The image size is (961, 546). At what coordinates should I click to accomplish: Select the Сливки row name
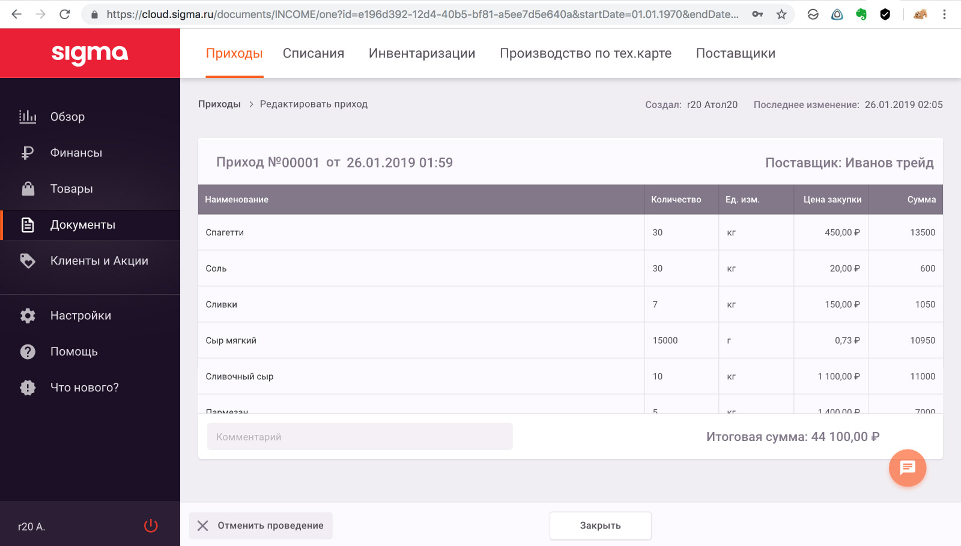click(222, 305)
